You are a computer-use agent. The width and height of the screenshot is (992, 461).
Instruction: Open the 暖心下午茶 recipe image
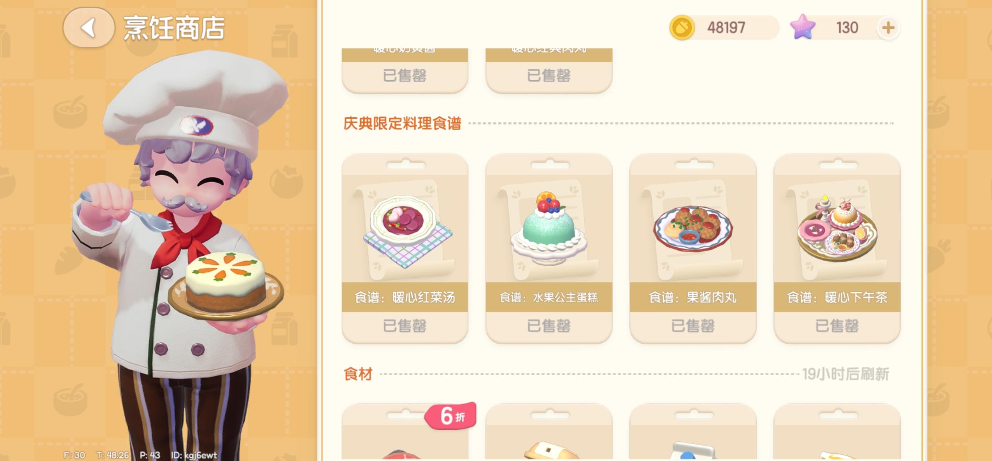pyautogui.click(x=837, y=230)
